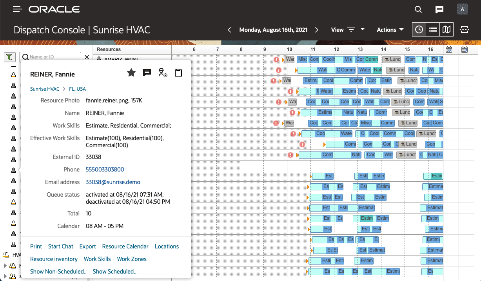Open the messages chat icon in header
The height and width of the screenshot is (281, 481).
click(439, 10)
